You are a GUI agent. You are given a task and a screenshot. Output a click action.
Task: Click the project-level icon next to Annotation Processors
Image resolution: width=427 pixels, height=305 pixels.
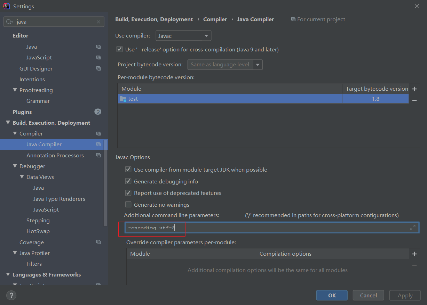tap(98, 155)
